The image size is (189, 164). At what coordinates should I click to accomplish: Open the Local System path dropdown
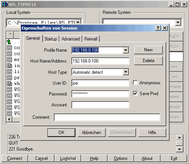point(78,22)
